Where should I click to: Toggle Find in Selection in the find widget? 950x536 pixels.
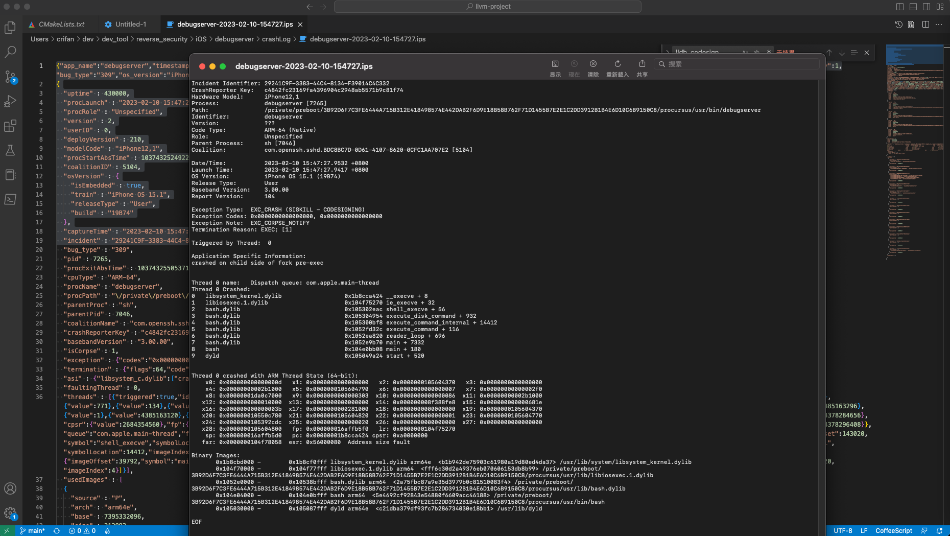click(854, 53)
